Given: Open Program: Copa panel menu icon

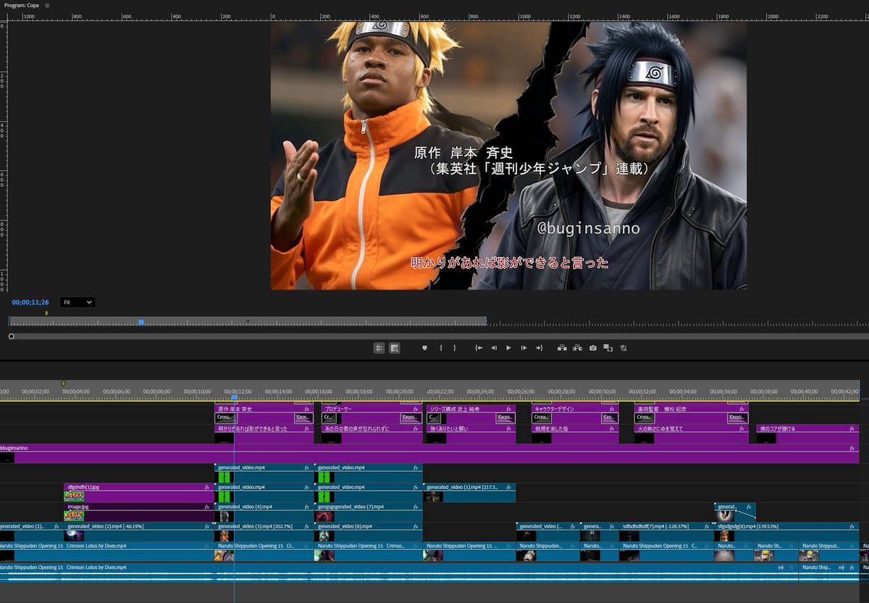Looking at the screenshot, I should coord(47,5).
